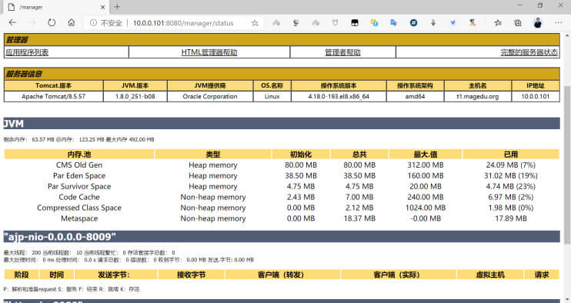Go back to the previous page
The image size is (571, 303).
(13, 22)
